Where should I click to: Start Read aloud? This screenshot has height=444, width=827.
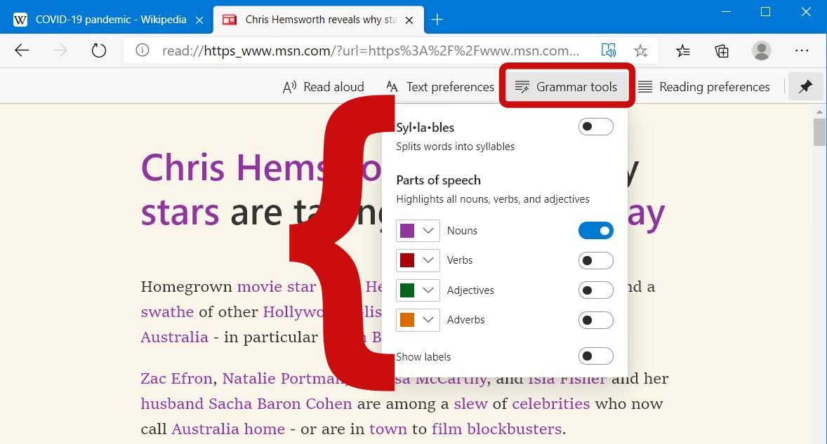point(324,87)
